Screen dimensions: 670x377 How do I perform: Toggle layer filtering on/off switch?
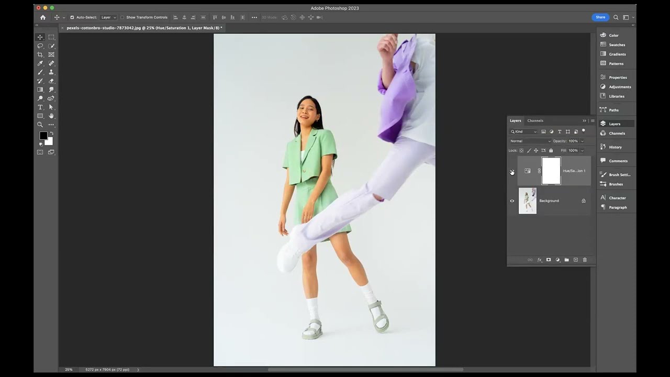584,131
